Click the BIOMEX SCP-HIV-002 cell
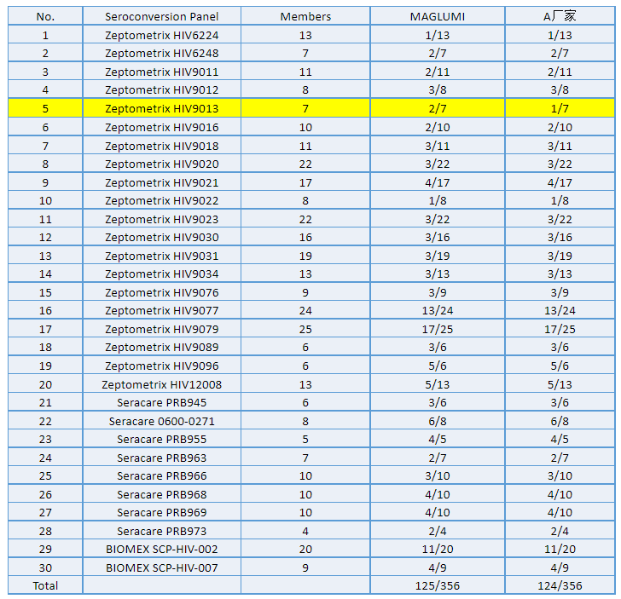621x599 pixels. coord(161,550)
